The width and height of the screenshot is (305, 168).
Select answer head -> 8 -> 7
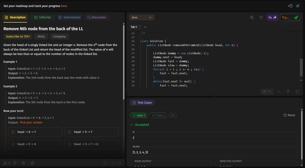[35, 132]
